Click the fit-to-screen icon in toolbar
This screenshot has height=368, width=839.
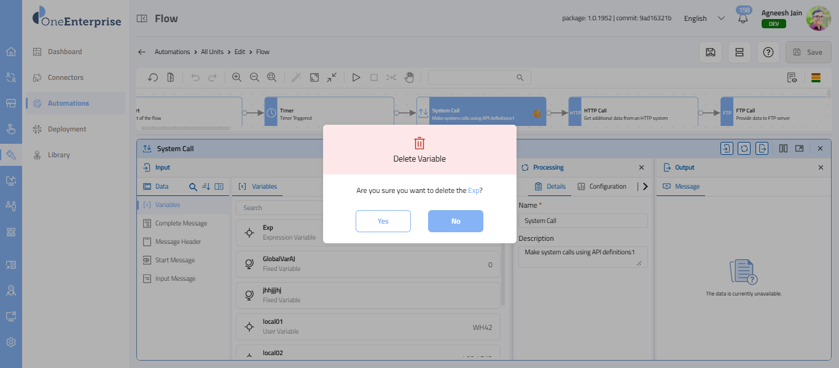click(314, 77)
